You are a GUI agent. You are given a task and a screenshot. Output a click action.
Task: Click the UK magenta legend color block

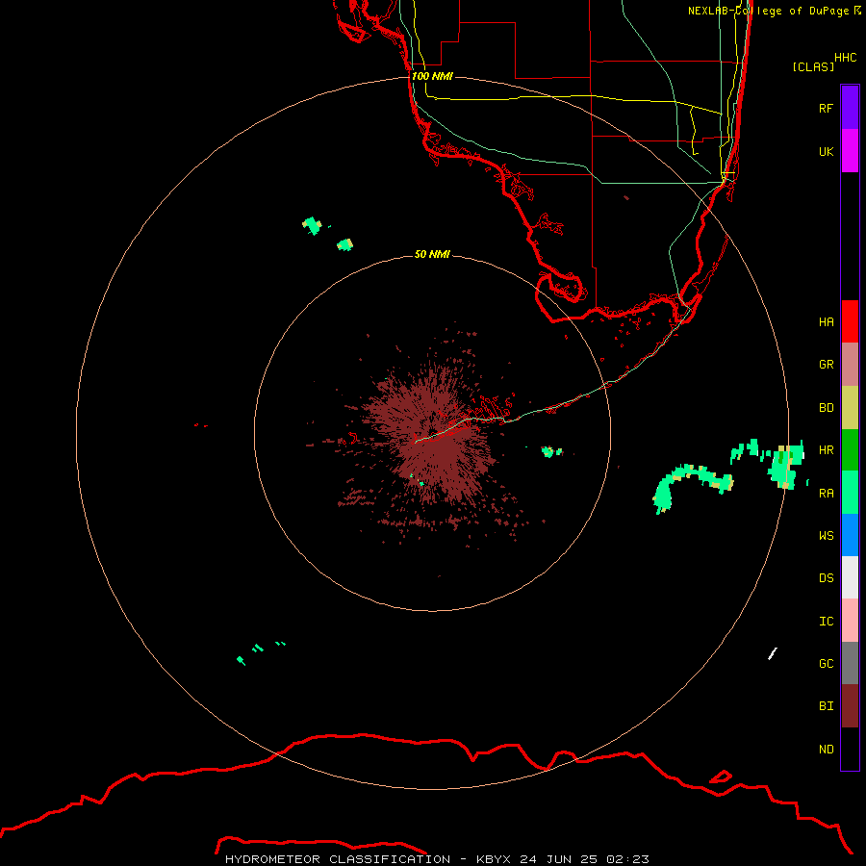(x=850, y=151)
